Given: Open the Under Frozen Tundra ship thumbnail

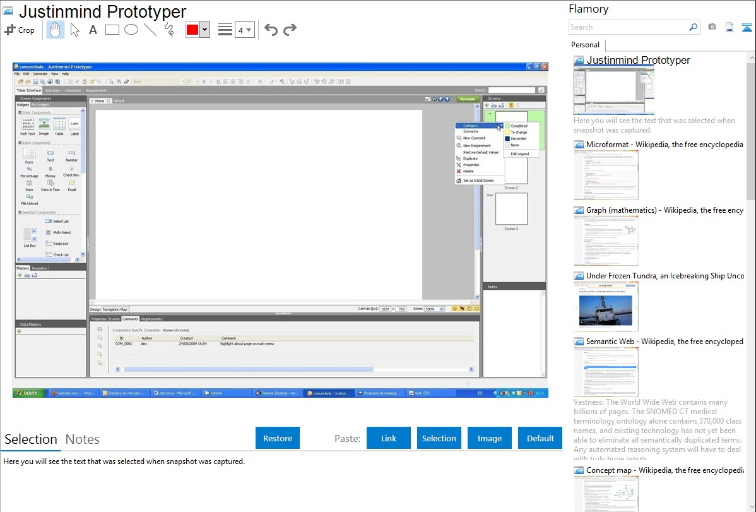Looking at the screenshot, I should tap(606, 306).
